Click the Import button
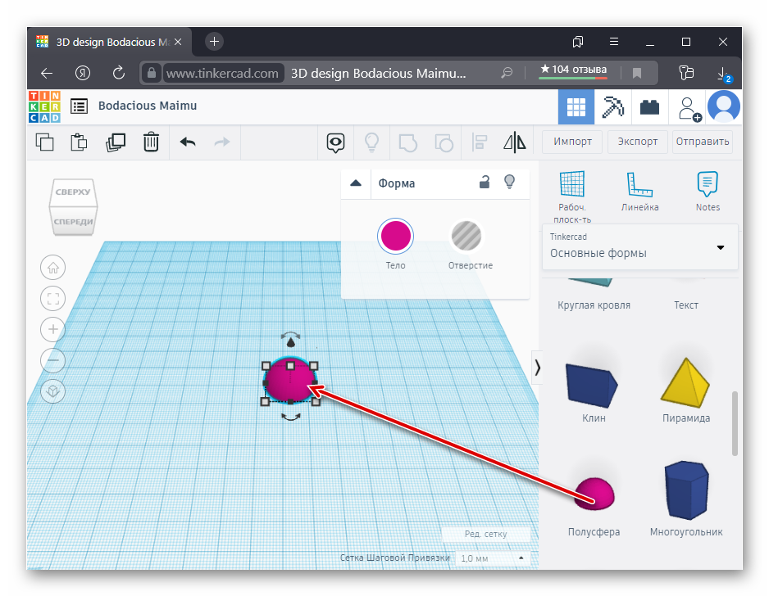The image size is (769, 596). click(x=572, y=141)
